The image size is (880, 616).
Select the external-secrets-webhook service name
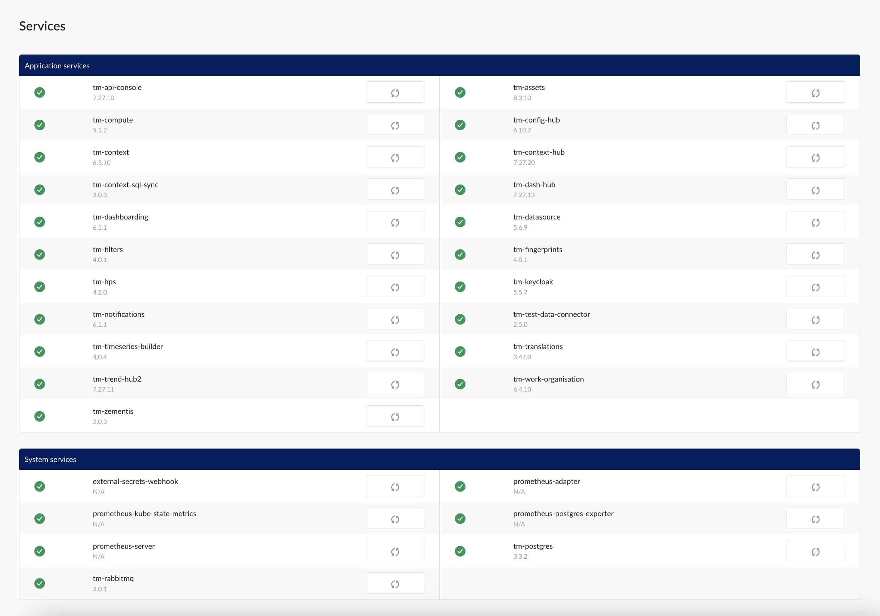135,481
